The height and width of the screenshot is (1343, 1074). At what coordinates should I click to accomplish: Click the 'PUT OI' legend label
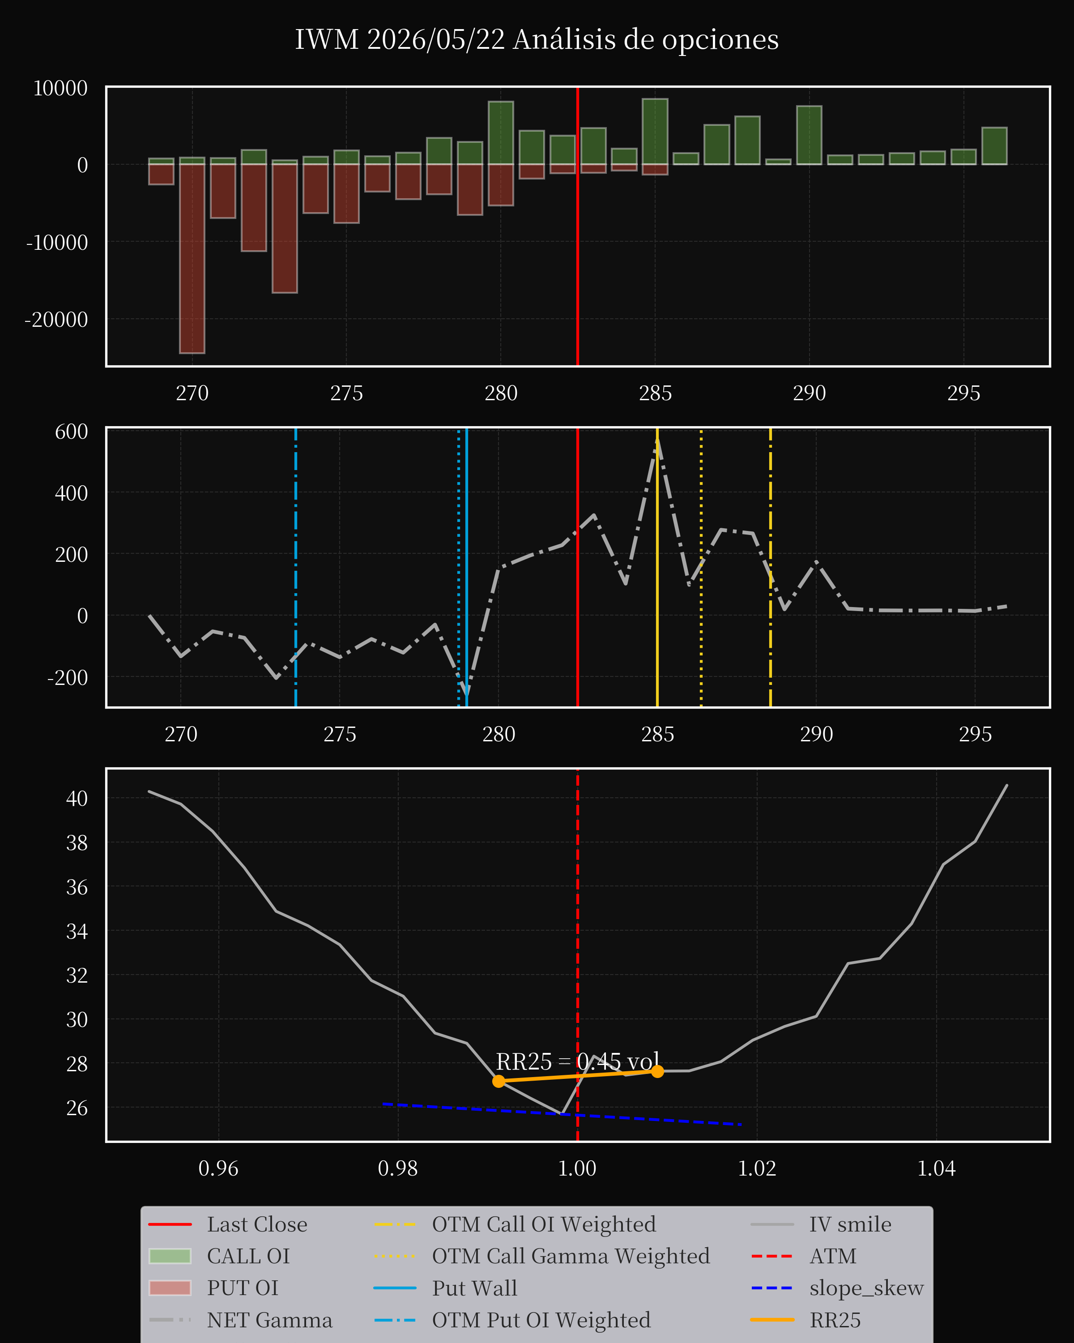point(243,1288)
